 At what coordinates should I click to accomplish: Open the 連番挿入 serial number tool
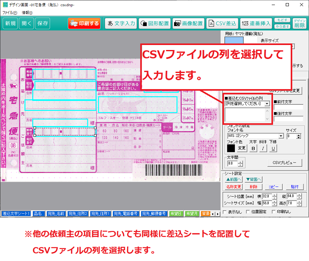tap(256, 23)
